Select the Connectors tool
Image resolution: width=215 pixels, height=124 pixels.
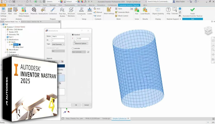[53, 11]
